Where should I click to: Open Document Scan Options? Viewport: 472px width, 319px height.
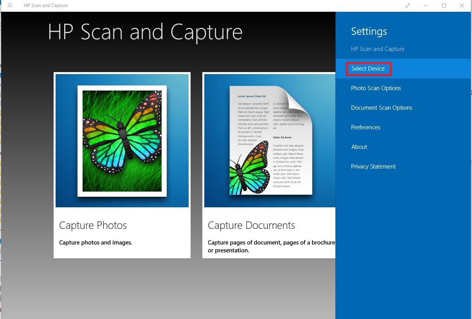click(x=404, y=108)
